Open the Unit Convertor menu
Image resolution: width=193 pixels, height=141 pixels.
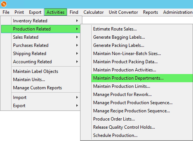pyautogui.click(x=123, y=12)
